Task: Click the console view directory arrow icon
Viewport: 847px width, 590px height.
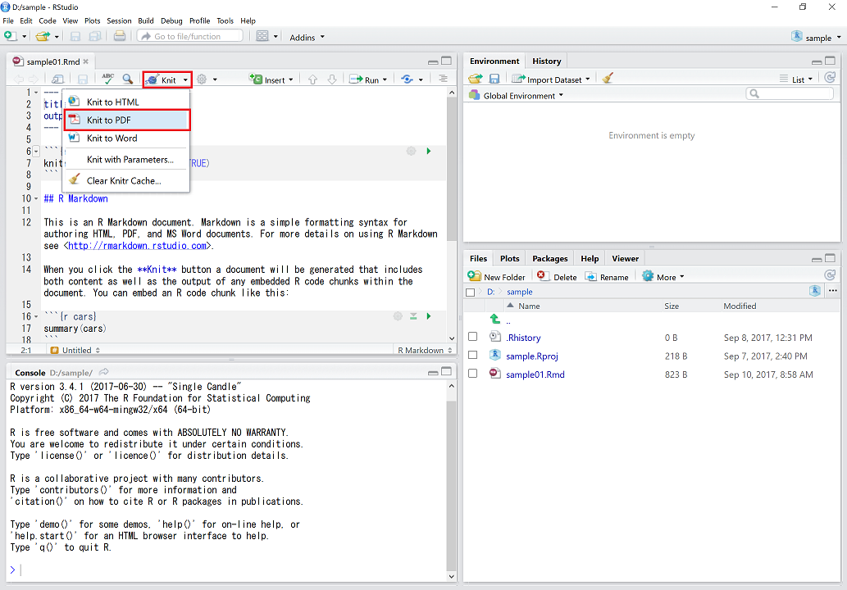Action: click(103, 372)
